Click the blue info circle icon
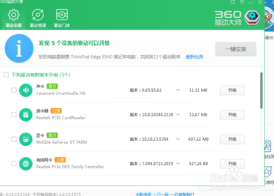 19,48
